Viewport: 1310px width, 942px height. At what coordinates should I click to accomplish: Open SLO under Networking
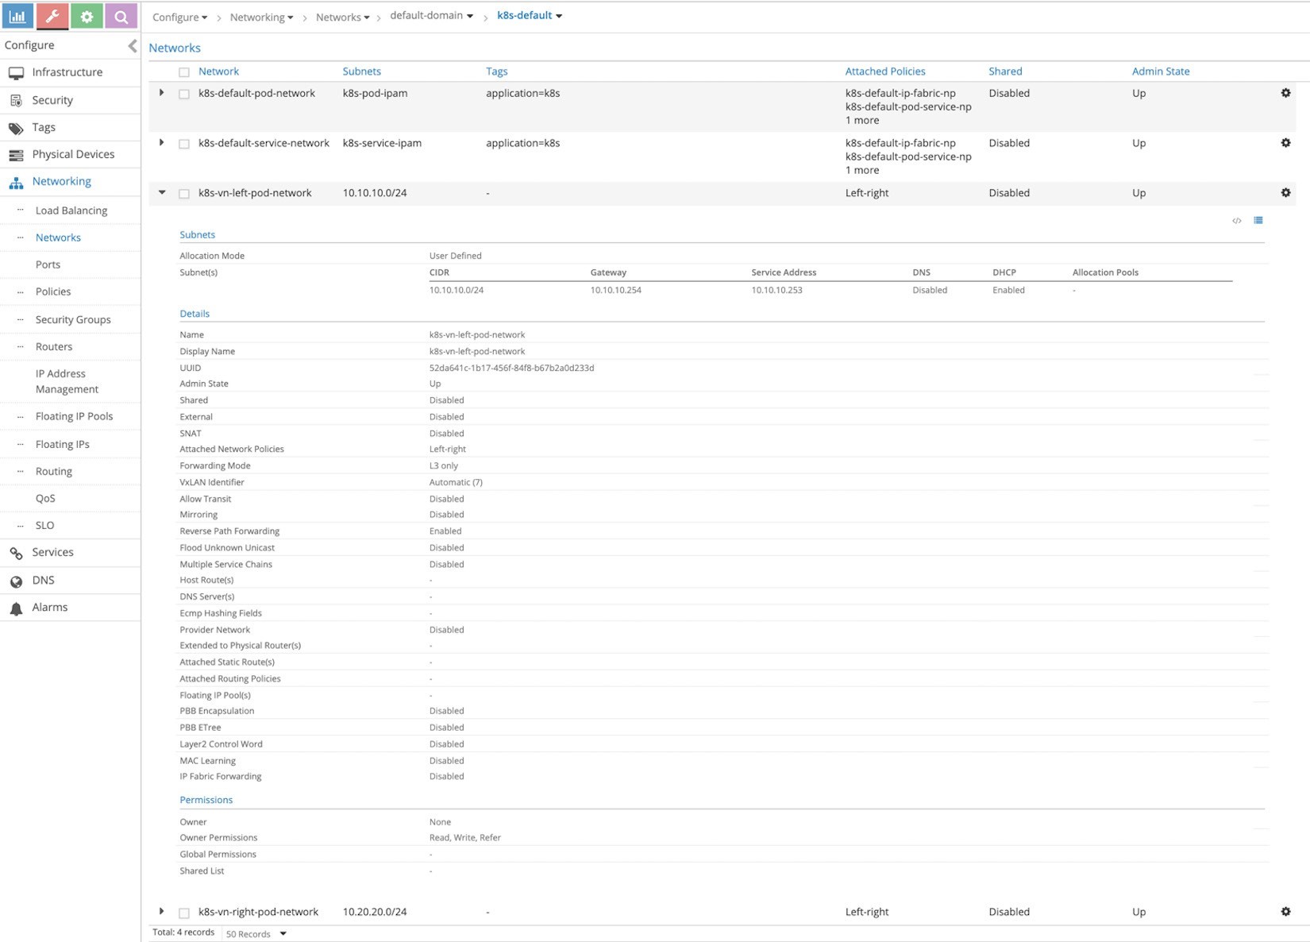coord(44,525)
